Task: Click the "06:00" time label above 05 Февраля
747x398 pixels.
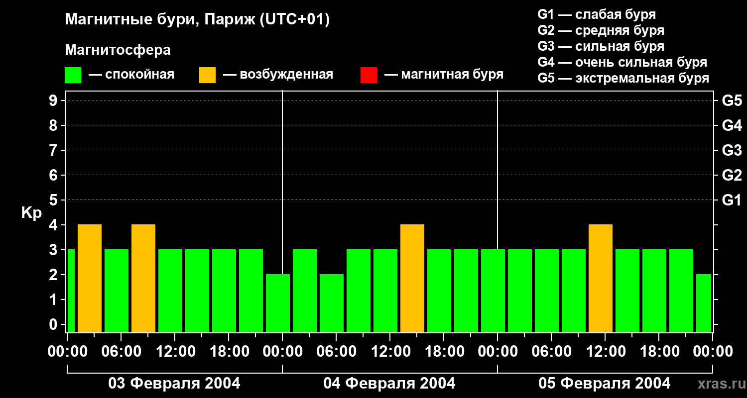Action: tap(552, 352)
